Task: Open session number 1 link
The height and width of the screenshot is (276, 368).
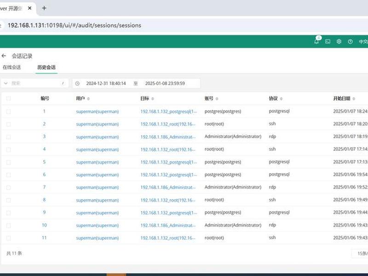Action: pos(44,111)
